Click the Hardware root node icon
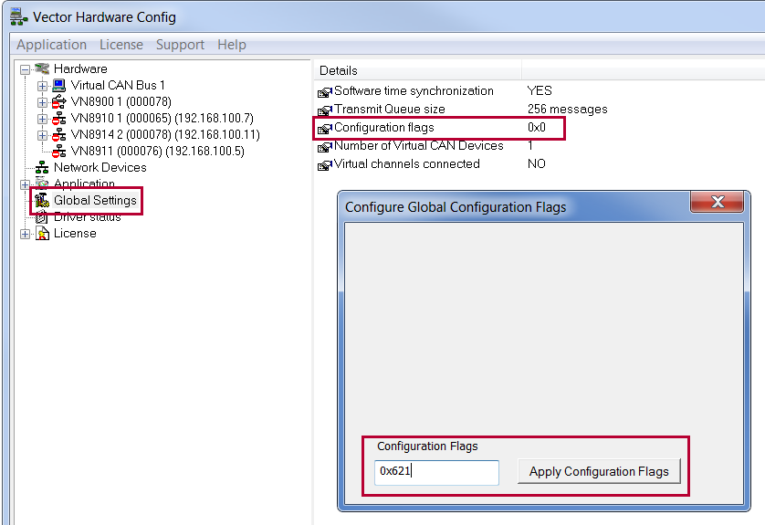Viewport: 765px width, 525px height. coord(42,69)
